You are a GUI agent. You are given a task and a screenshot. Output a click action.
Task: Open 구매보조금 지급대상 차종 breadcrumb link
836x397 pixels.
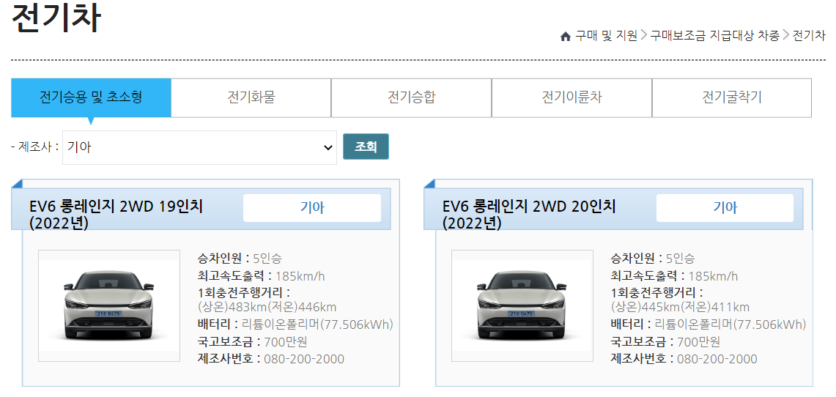coord(714,36)
